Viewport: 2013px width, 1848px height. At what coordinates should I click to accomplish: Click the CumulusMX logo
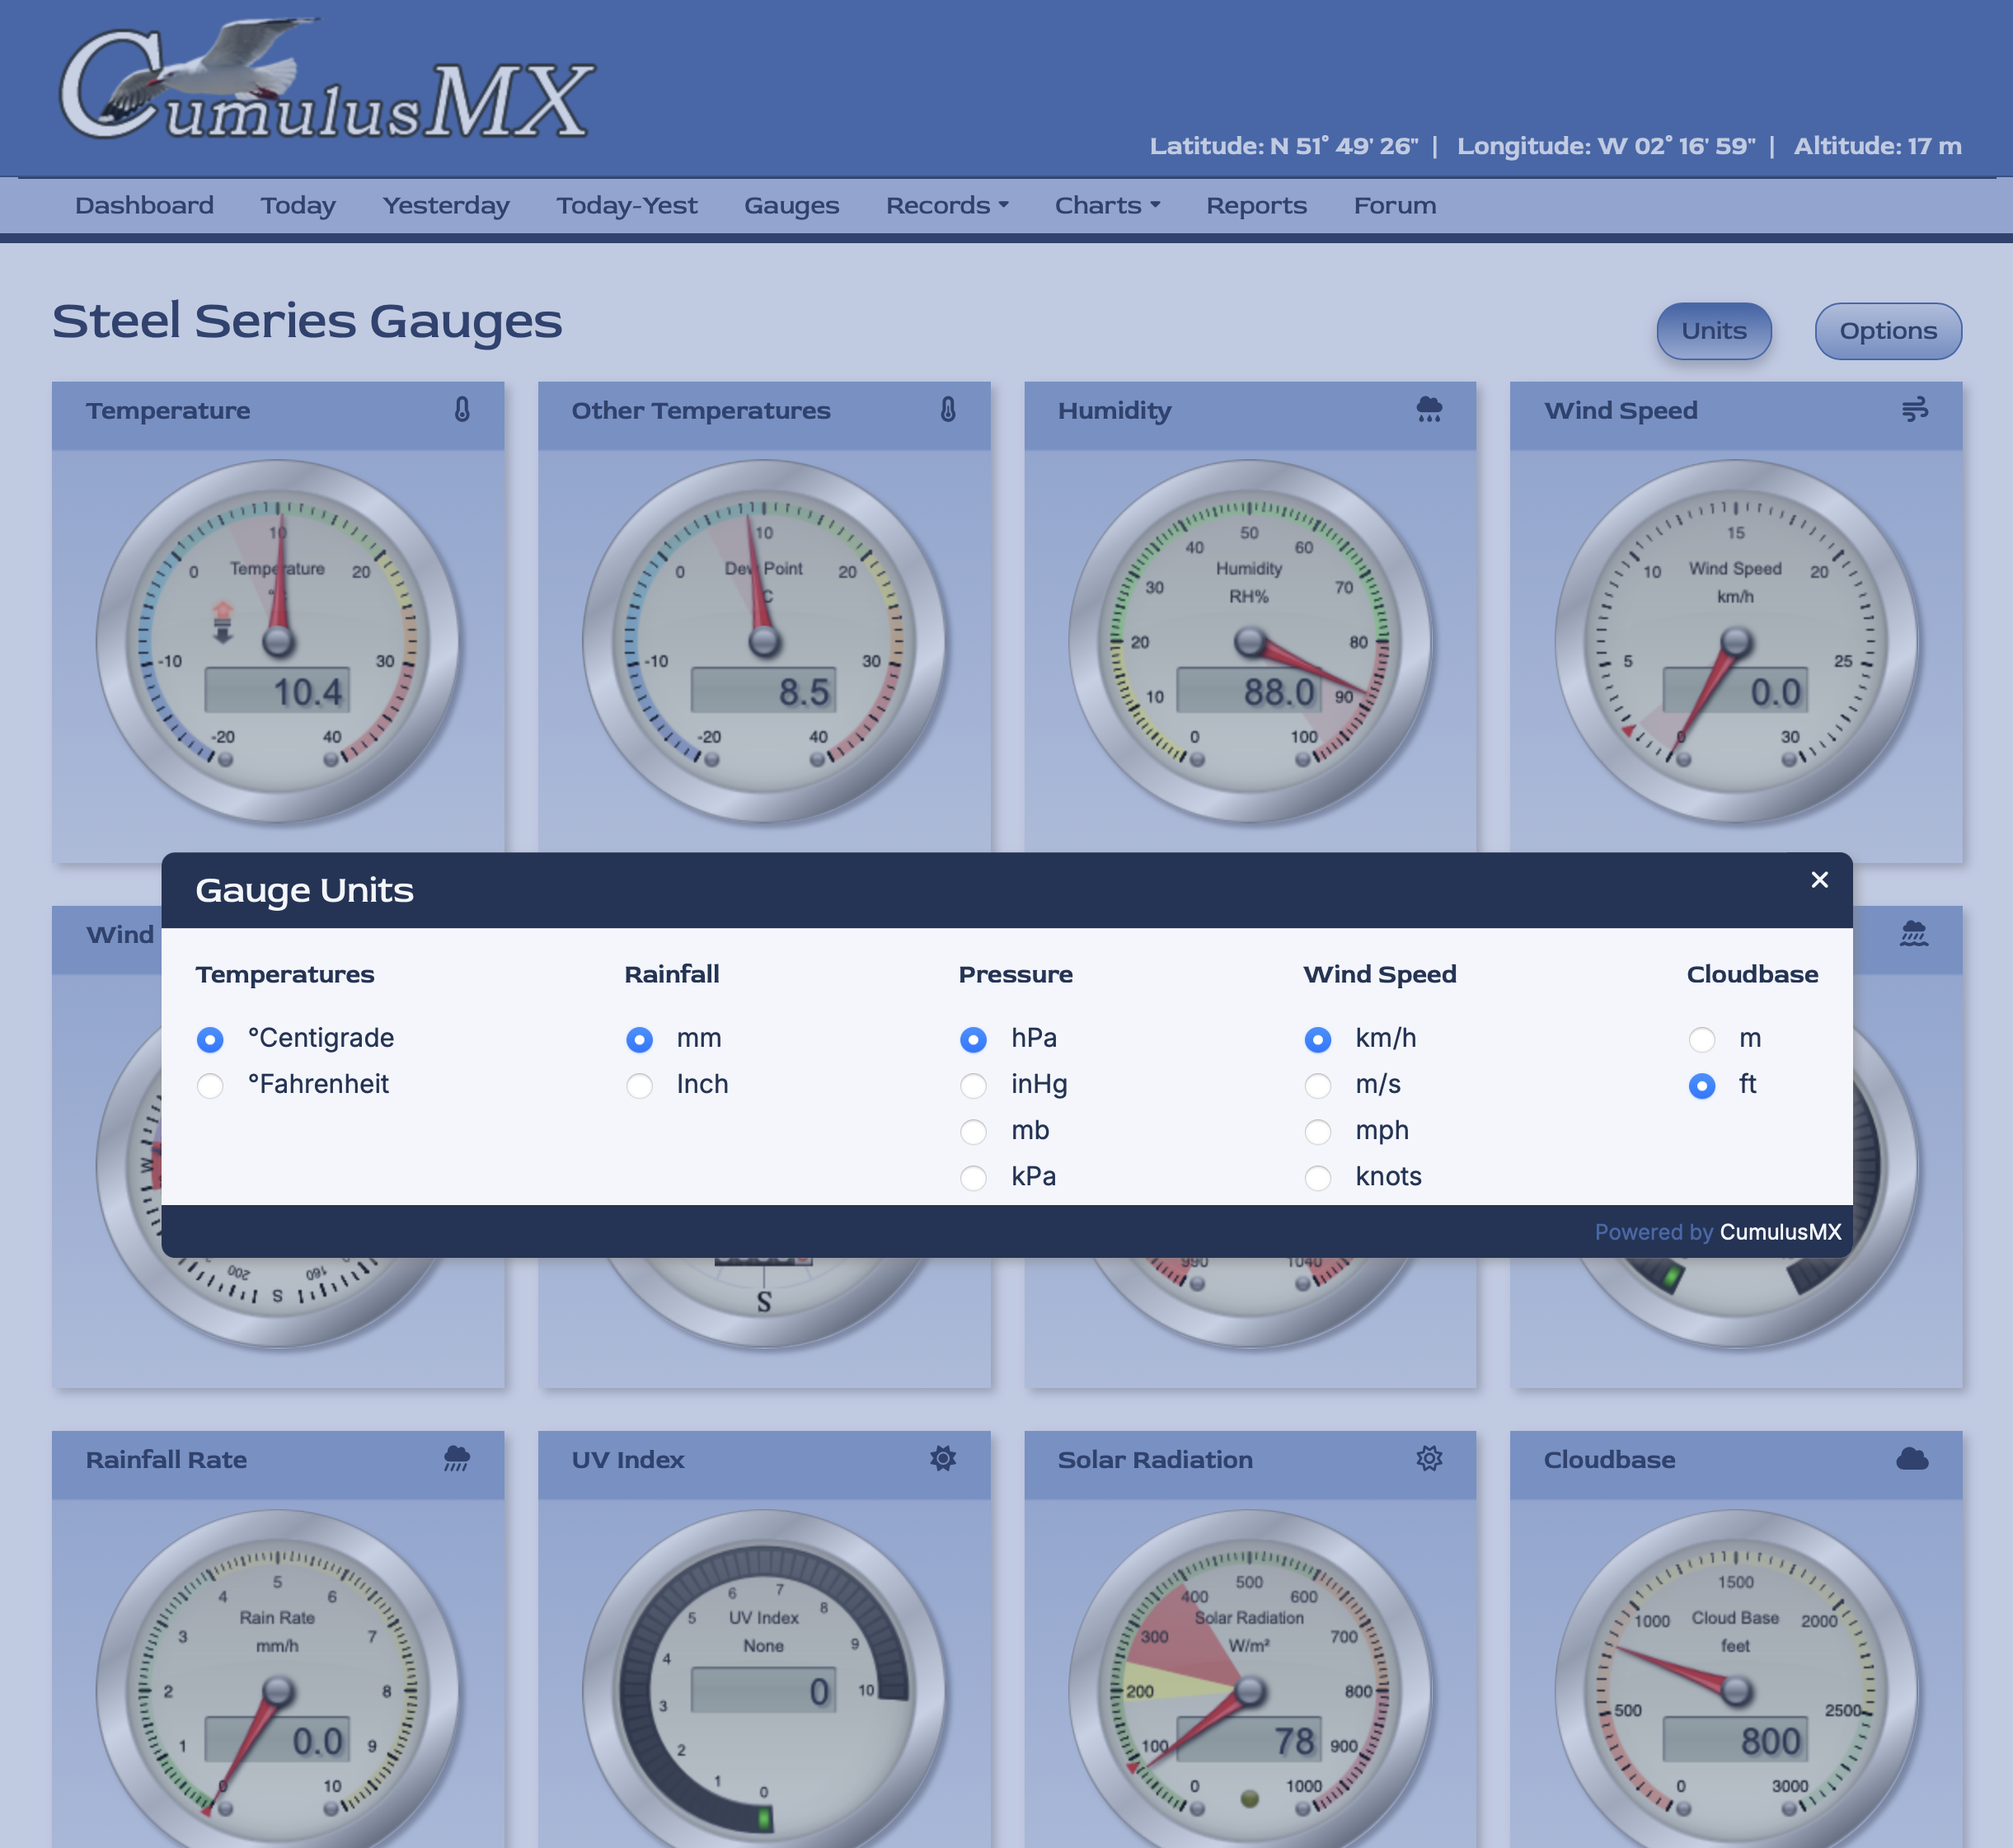click(x=327, y=83)
